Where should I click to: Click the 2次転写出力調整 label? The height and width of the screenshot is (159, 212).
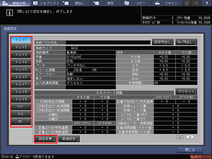53,102
